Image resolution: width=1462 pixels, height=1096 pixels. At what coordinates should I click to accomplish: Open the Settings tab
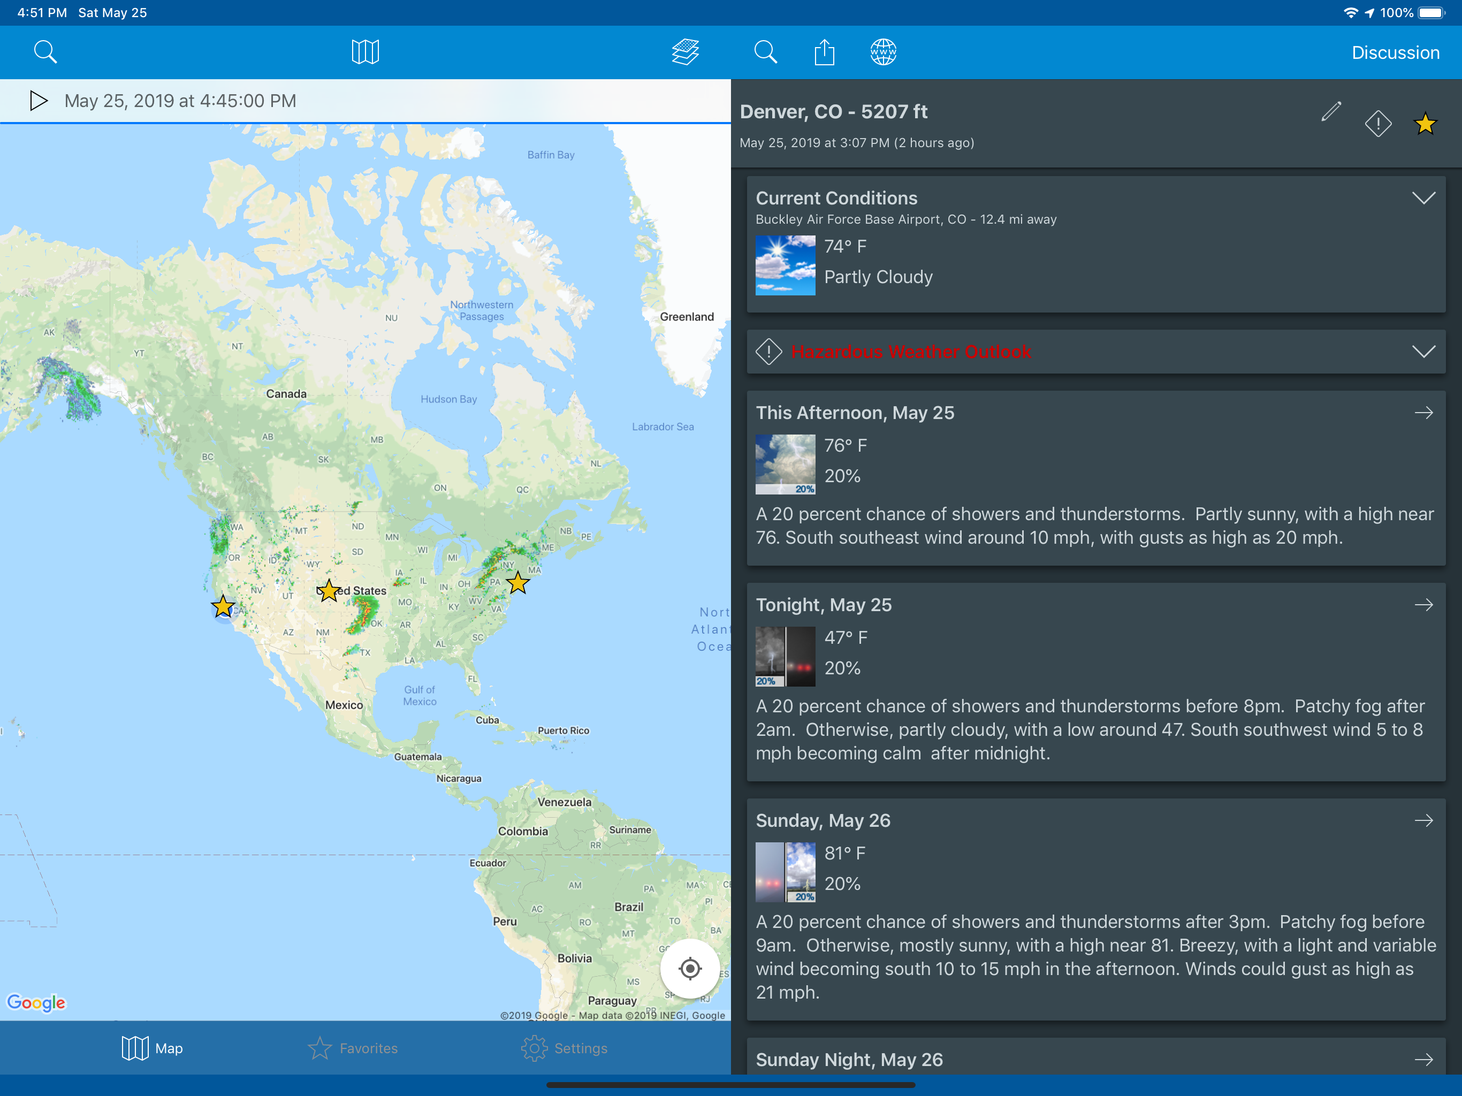pos(564,1048)
